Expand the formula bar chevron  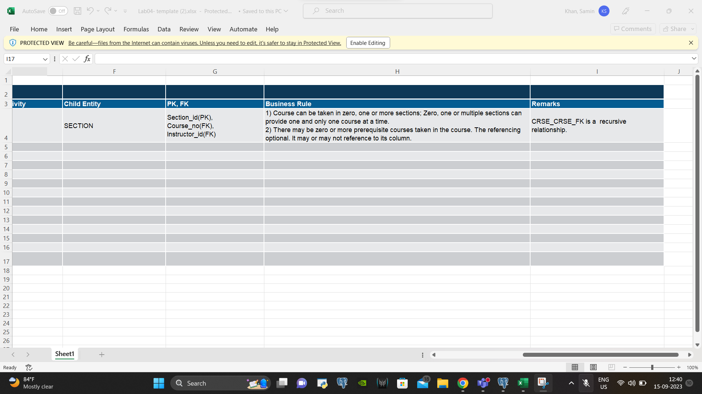point(694,59)
